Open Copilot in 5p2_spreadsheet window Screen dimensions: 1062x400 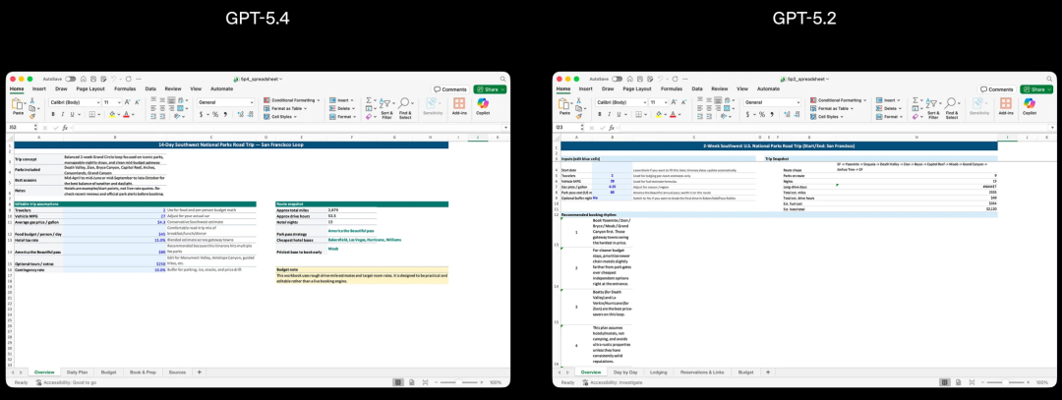1030,106
